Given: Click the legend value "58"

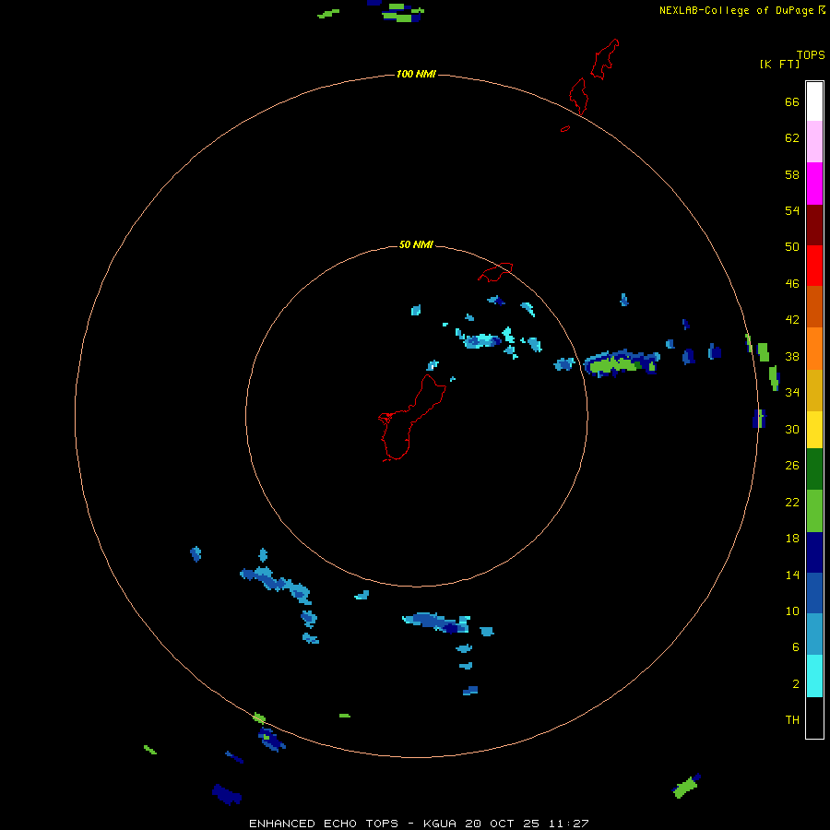Looking at the screenshot, I should click(792, 174).
